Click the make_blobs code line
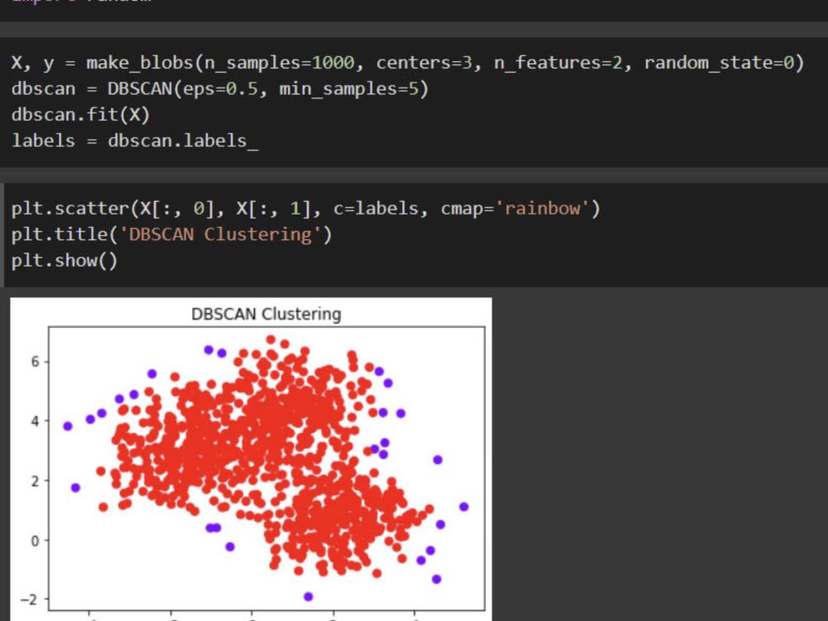Screen dimensions: 828x621 407,63
